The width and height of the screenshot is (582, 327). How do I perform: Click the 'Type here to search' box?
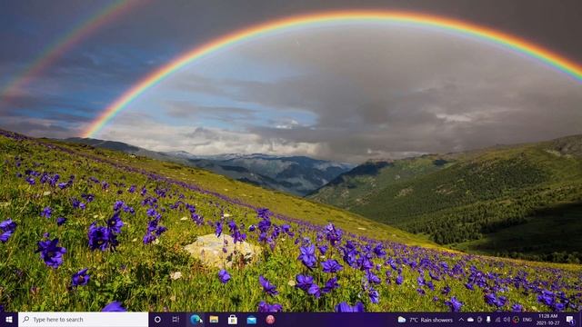point(83,319)
